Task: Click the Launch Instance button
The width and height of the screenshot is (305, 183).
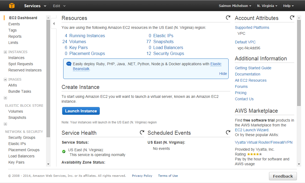Action: (81, 111)
